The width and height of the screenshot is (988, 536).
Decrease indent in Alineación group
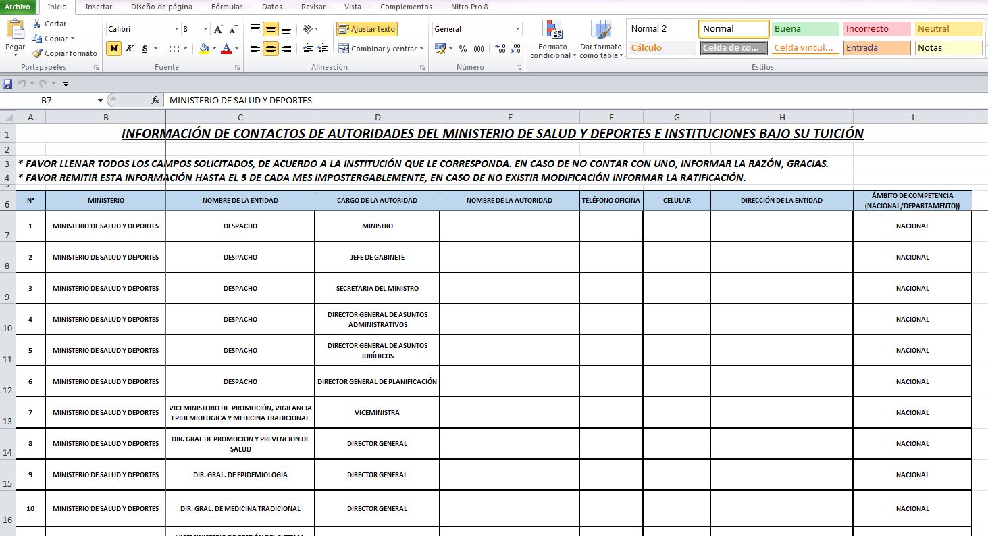(x=309, y=49)
